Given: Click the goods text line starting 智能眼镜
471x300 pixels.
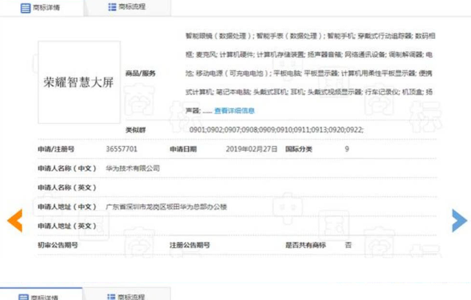Looking at the screenshot, I should (310, 36).
